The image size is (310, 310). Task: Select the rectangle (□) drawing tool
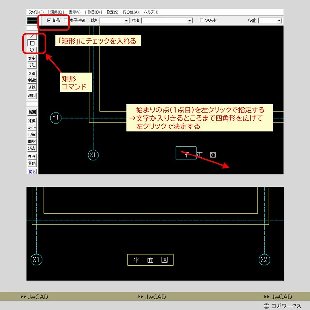tap(32, 43)
